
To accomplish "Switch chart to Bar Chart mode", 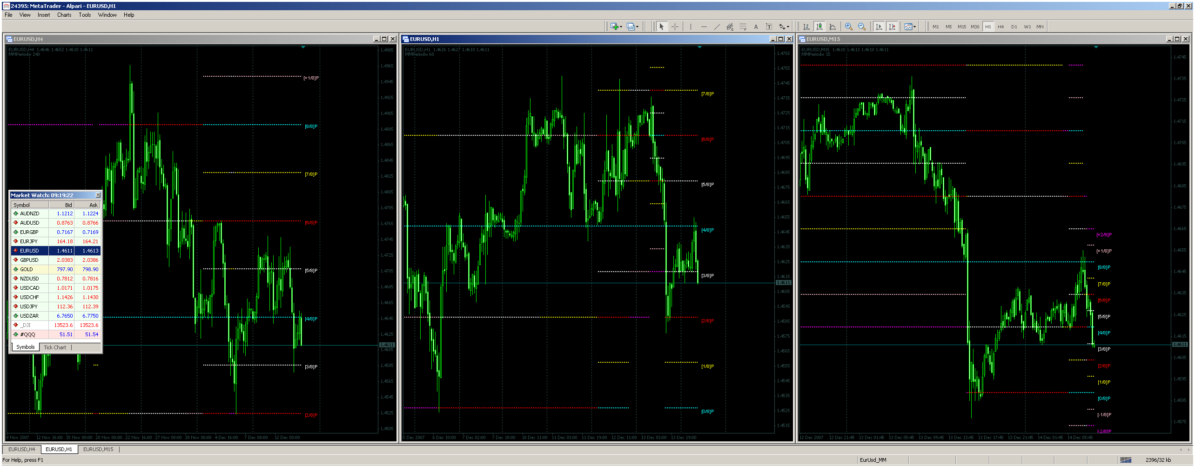I will (x=806, y=27).
